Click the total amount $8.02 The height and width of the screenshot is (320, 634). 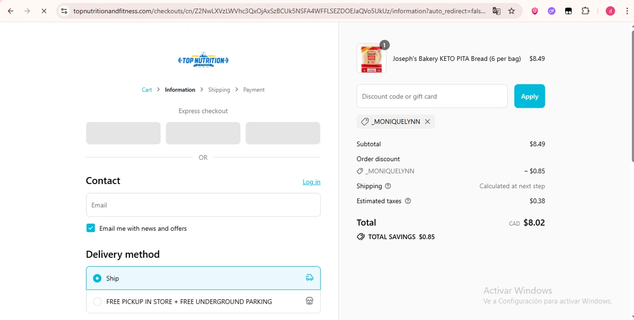point(534,223)
